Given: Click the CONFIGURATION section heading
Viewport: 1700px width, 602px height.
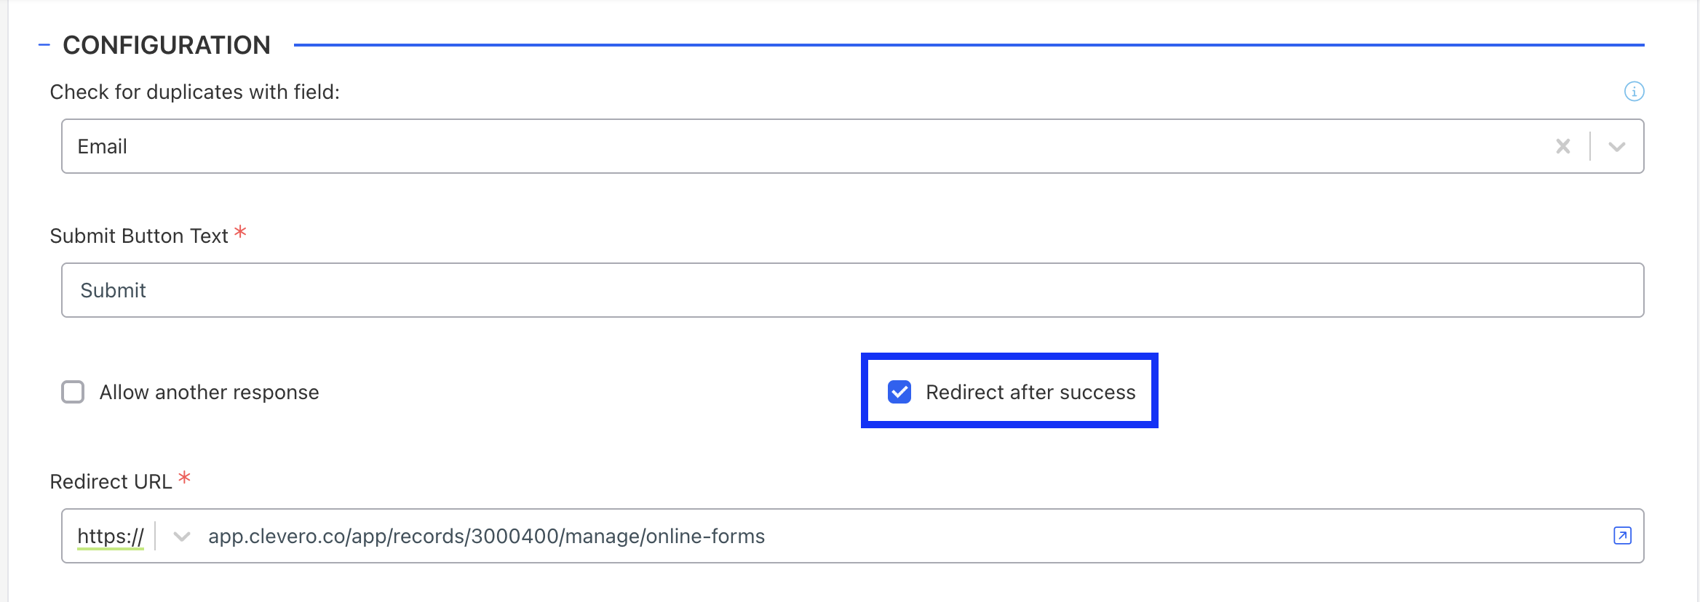Looking at the screenshot, I should (167, 45).
